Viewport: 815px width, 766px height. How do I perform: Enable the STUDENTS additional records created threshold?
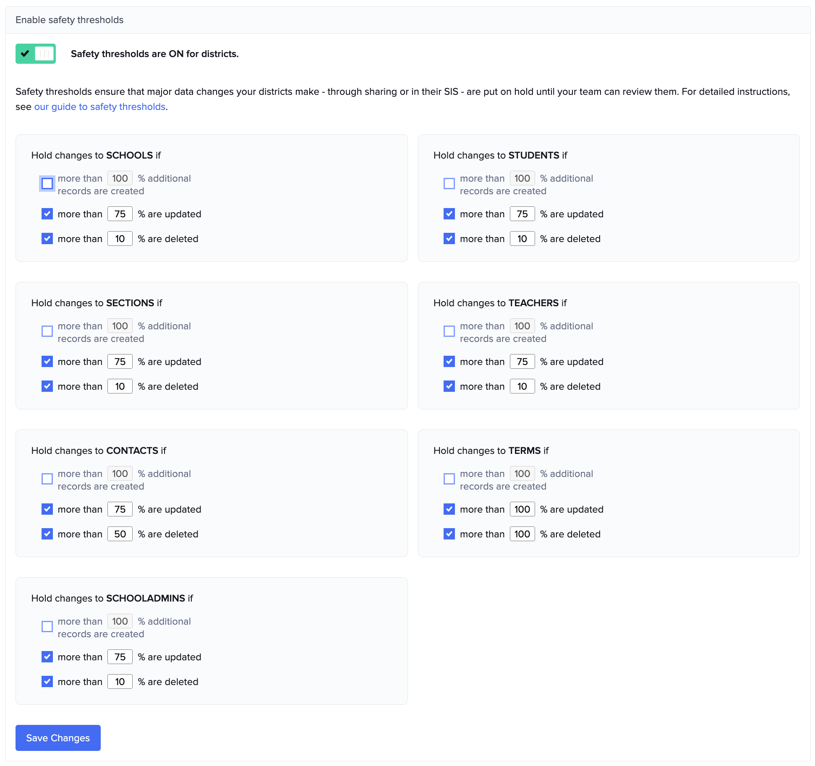(x=449, y=184)
